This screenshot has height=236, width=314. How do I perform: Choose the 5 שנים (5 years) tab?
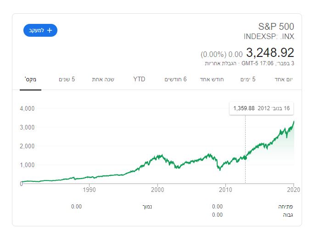(67, 79)
